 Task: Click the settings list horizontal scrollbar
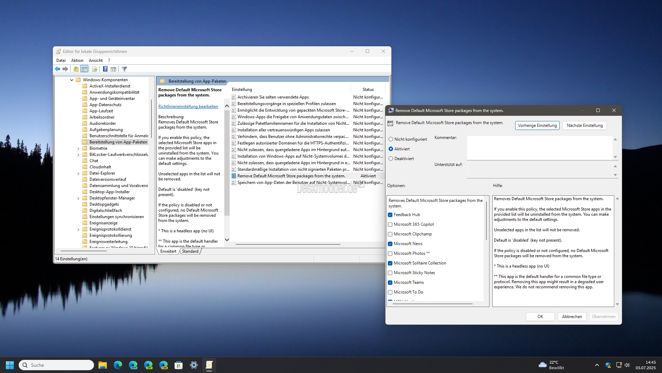point(288,244)
